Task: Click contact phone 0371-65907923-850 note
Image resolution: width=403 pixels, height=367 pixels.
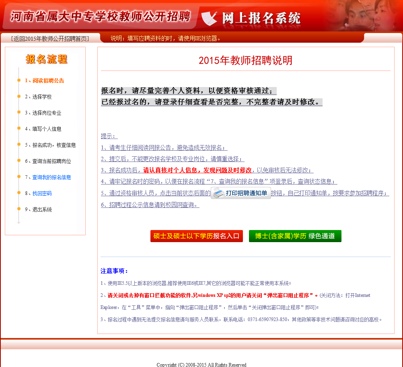Action: [241, 319]
